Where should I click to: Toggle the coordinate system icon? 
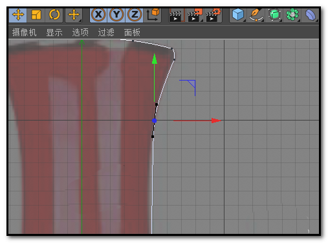pyautogui.click(x=153, y=15)
